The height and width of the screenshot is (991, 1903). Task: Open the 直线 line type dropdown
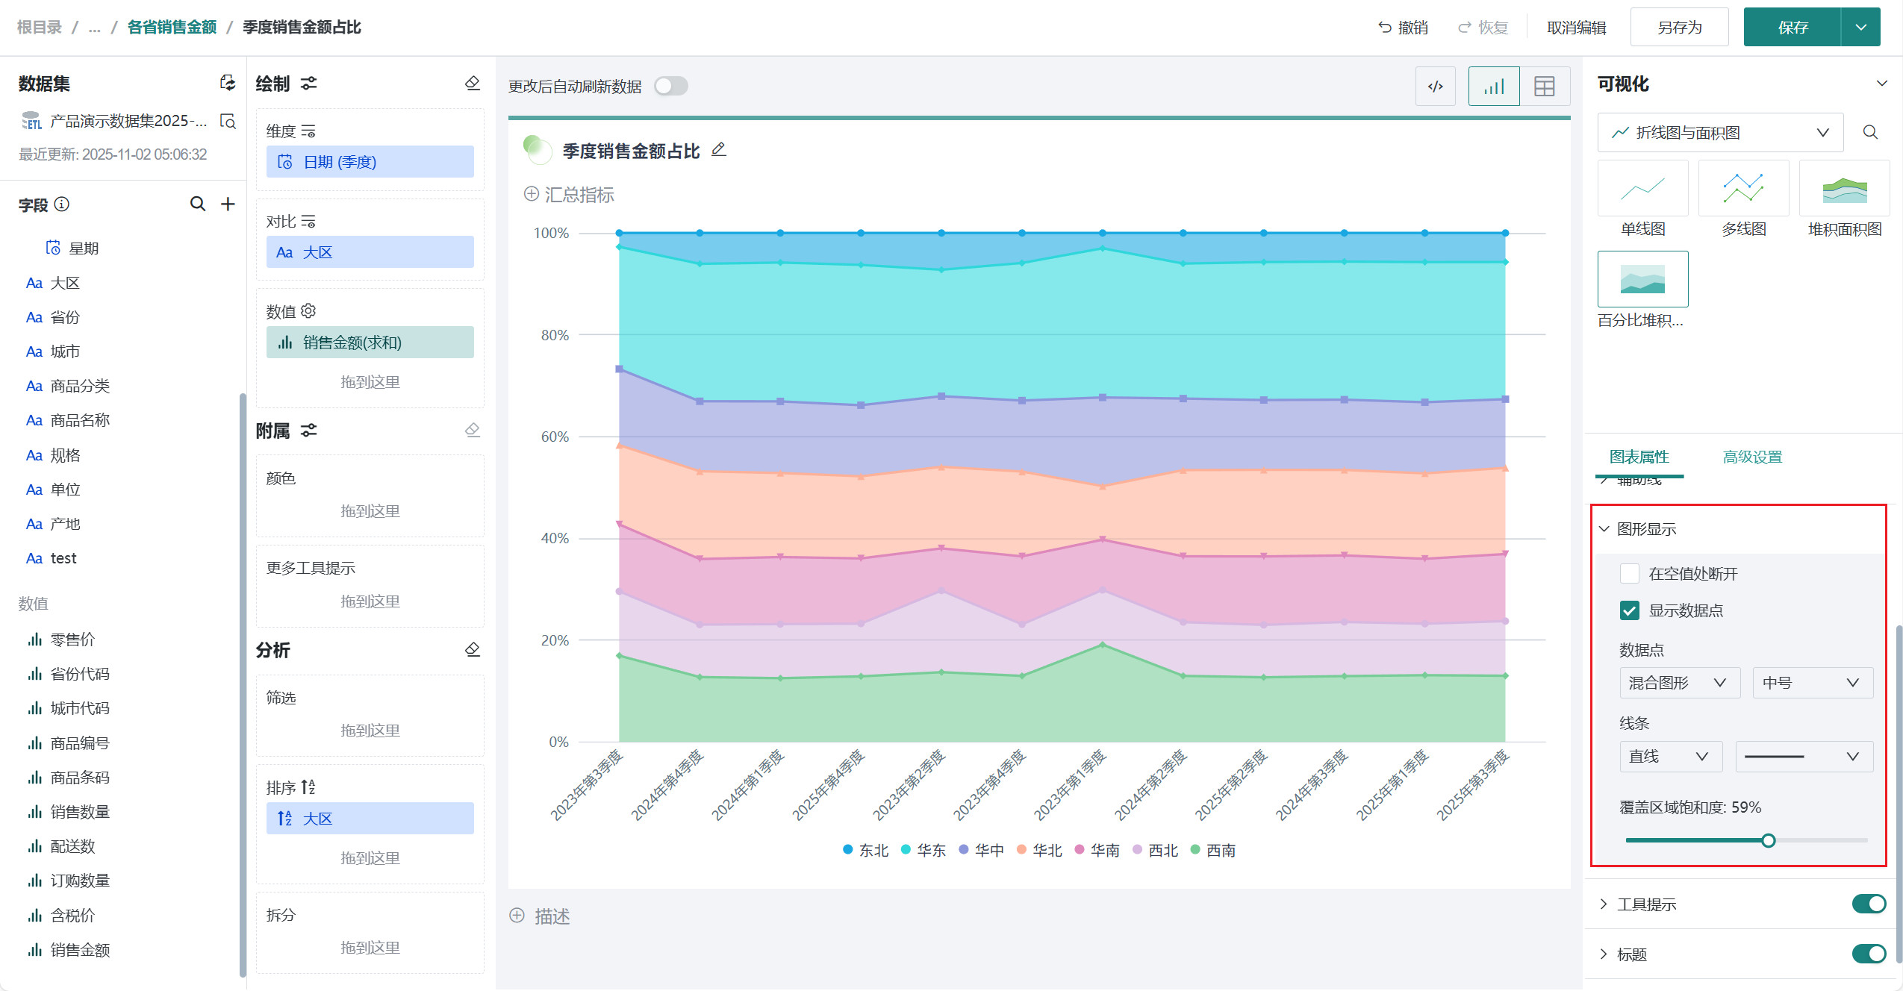click(x=1670, y=757)
